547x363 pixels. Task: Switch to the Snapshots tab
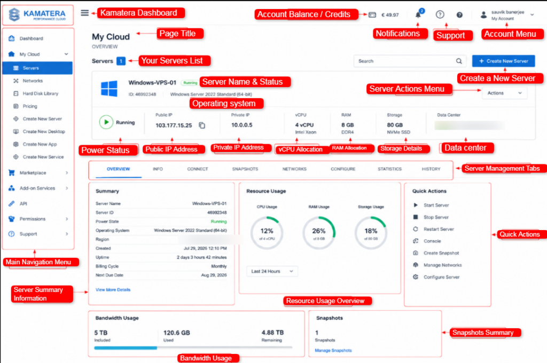click(x=245, y=169)
